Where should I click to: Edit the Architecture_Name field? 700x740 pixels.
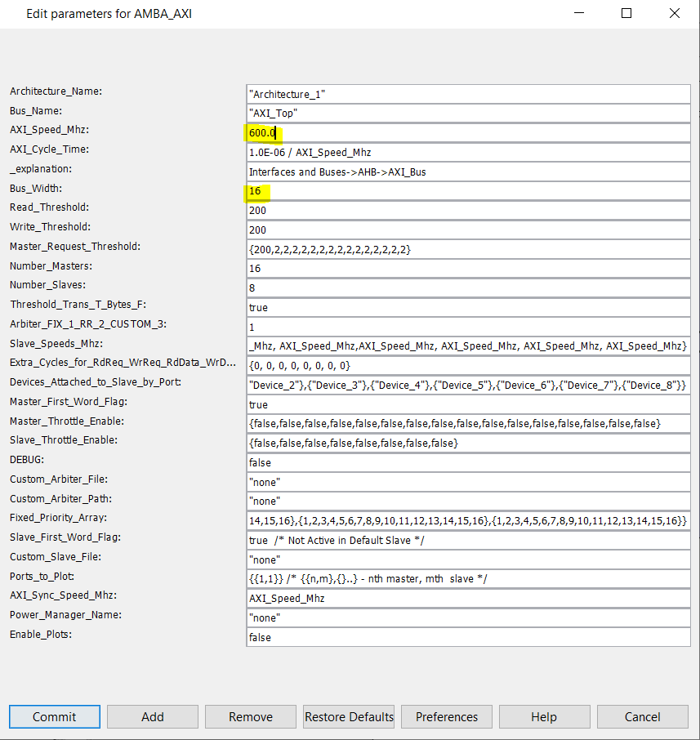(x=468, y=94)
